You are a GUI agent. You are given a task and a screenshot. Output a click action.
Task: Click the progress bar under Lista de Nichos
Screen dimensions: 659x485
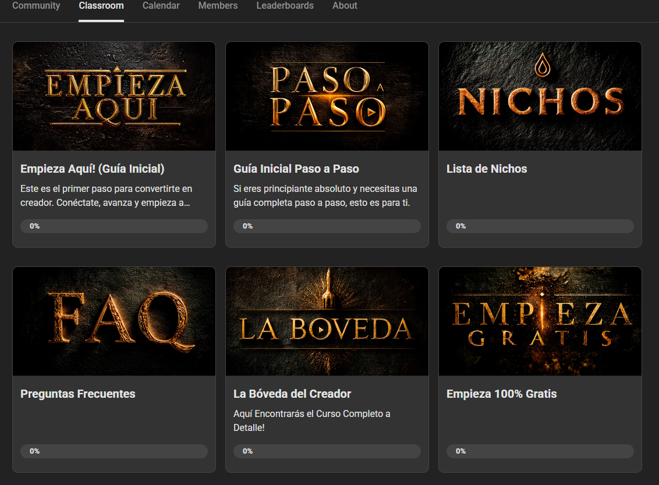tap(540, 226)
